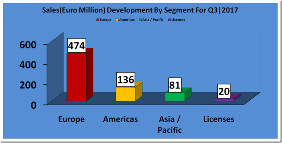Click the Licenses axis category label
Image resolution: width=282 pixels, height=143 pixels.
(219, 119)
